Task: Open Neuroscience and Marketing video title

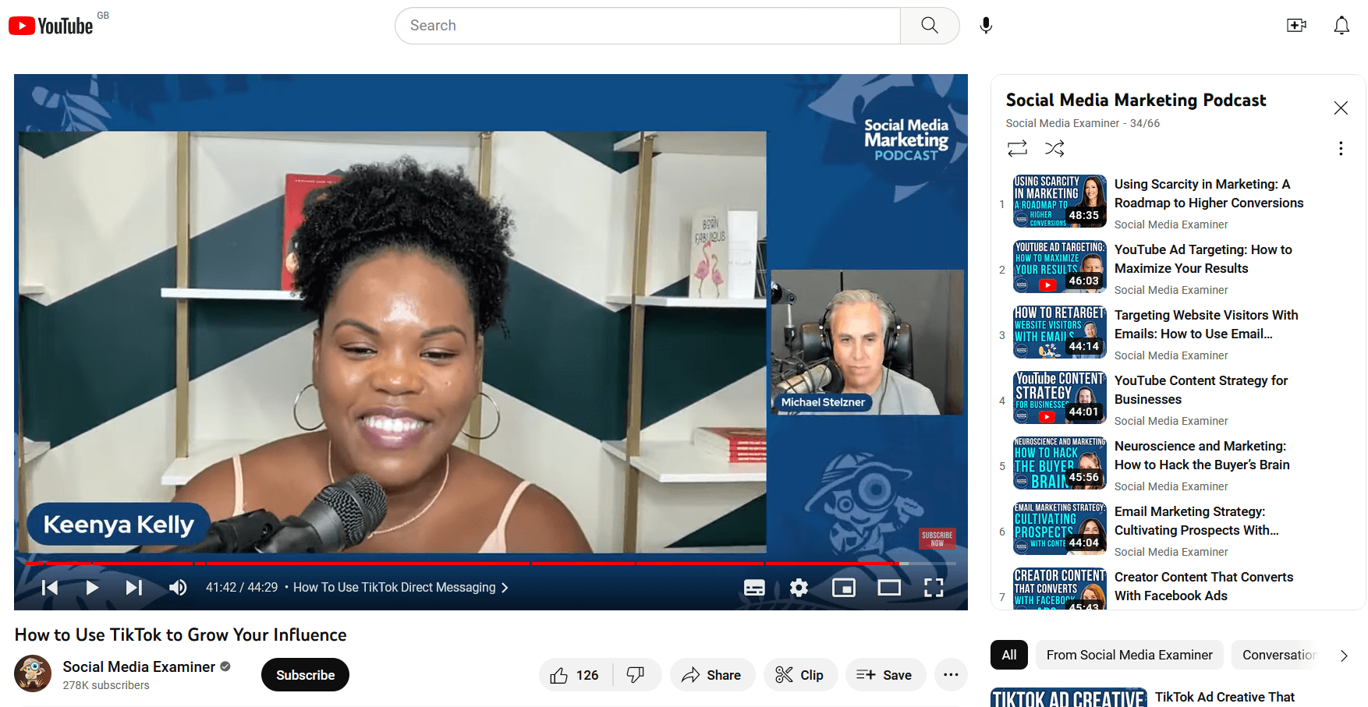Action: pos(1202,455)
